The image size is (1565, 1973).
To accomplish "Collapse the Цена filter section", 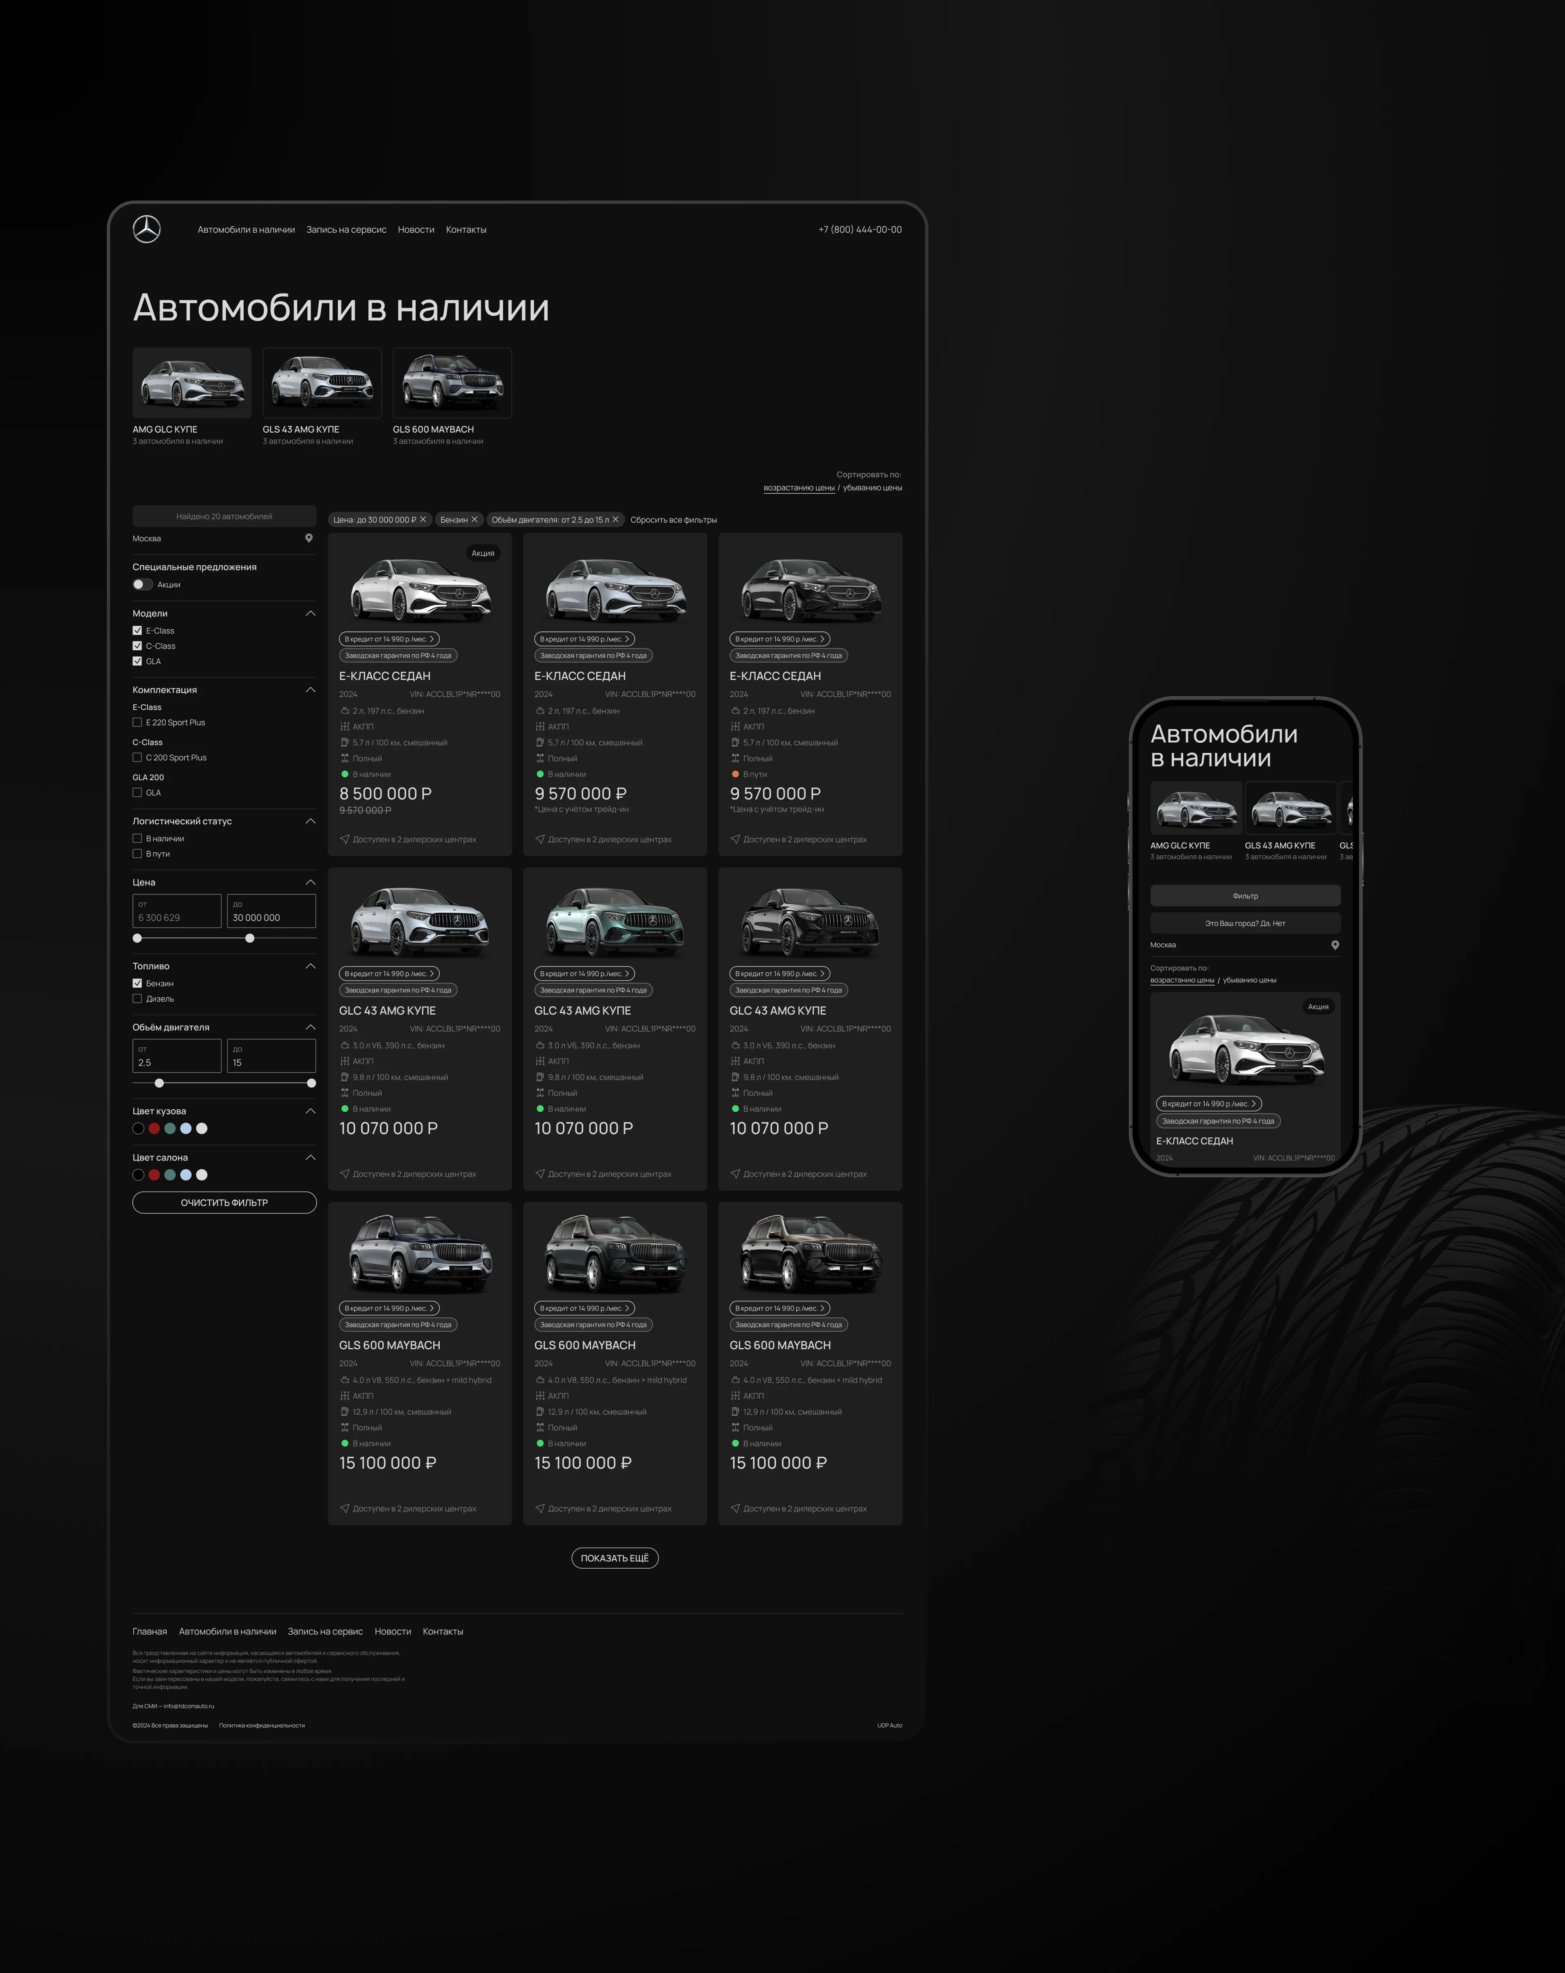I will [311, 882].
